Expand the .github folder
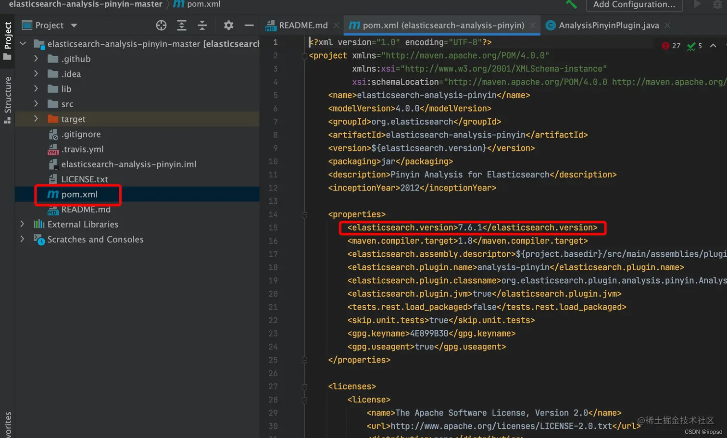The image size is (727, 438). click(36, 59)
